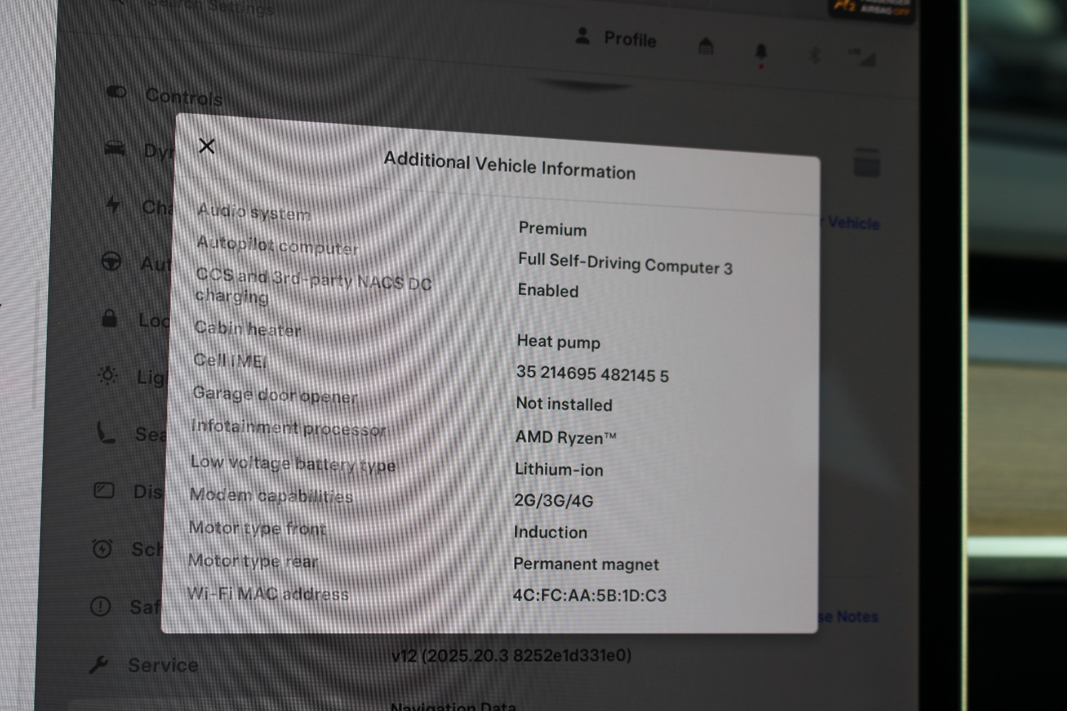The height and width of the screenshot is (711, 1067).
Task: Open the Service menu item
Action: (x=162, y=665)
